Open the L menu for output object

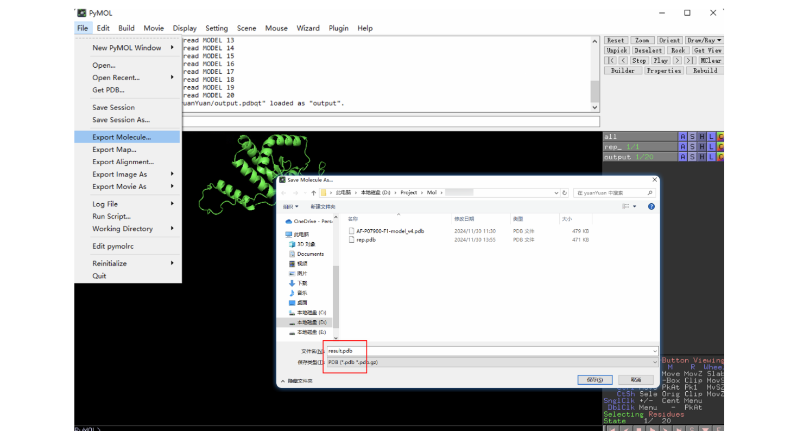tap(711, 157)
